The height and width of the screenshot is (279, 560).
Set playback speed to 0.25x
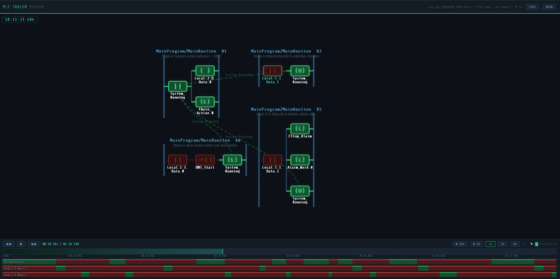[x=460, y=244]
